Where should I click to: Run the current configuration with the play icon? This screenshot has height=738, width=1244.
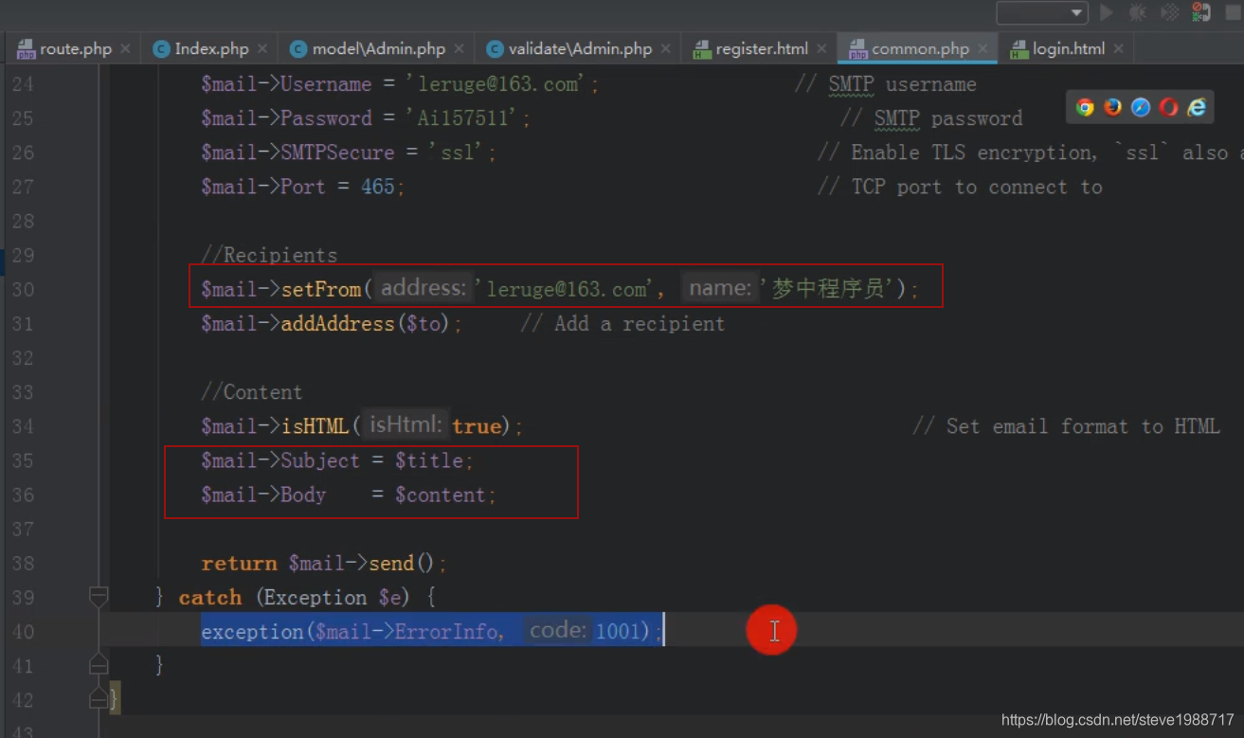[x=1107, y=12]
